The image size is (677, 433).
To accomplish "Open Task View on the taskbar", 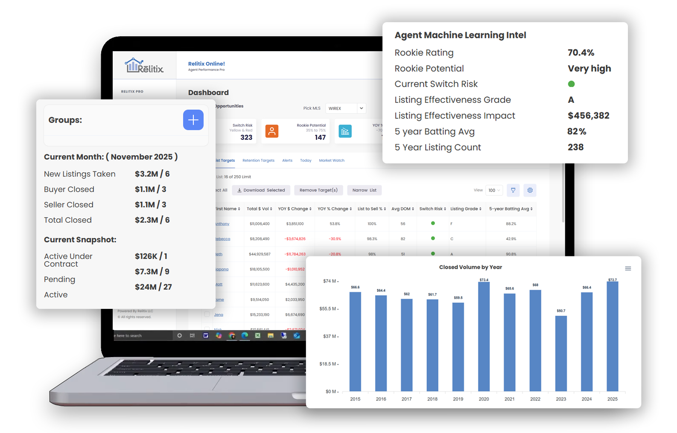I will (193, 336).
